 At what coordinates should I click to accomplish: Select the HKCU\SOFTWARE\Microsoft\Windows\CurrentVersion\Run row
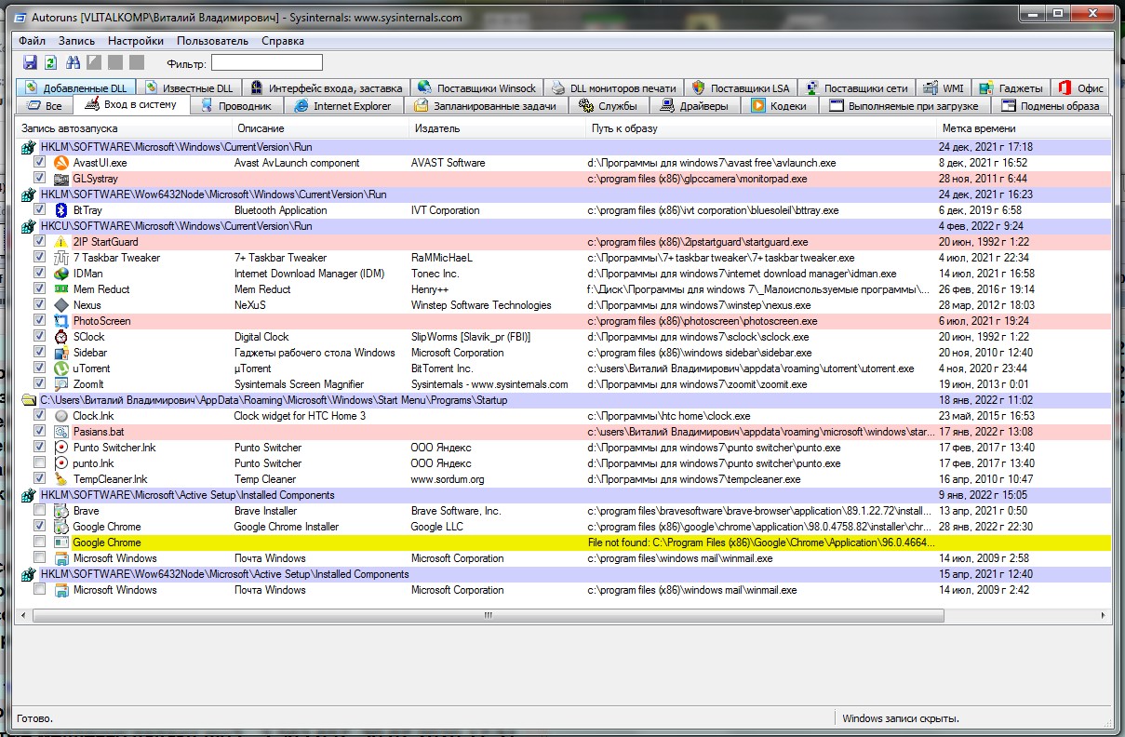[x=564, y=226]
